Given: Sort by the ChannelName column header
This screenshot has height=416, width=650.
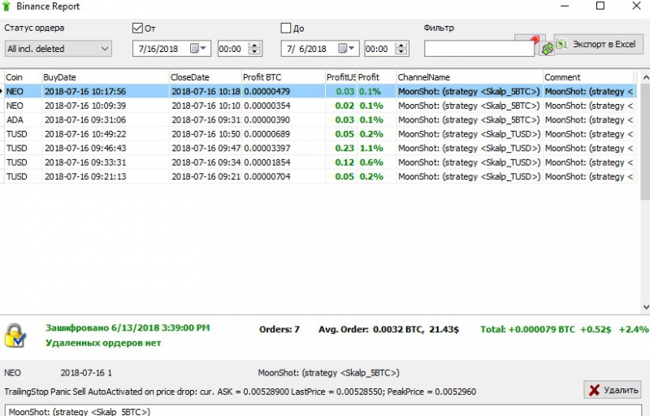Looking at the screenshot, I should coord(470,77).
